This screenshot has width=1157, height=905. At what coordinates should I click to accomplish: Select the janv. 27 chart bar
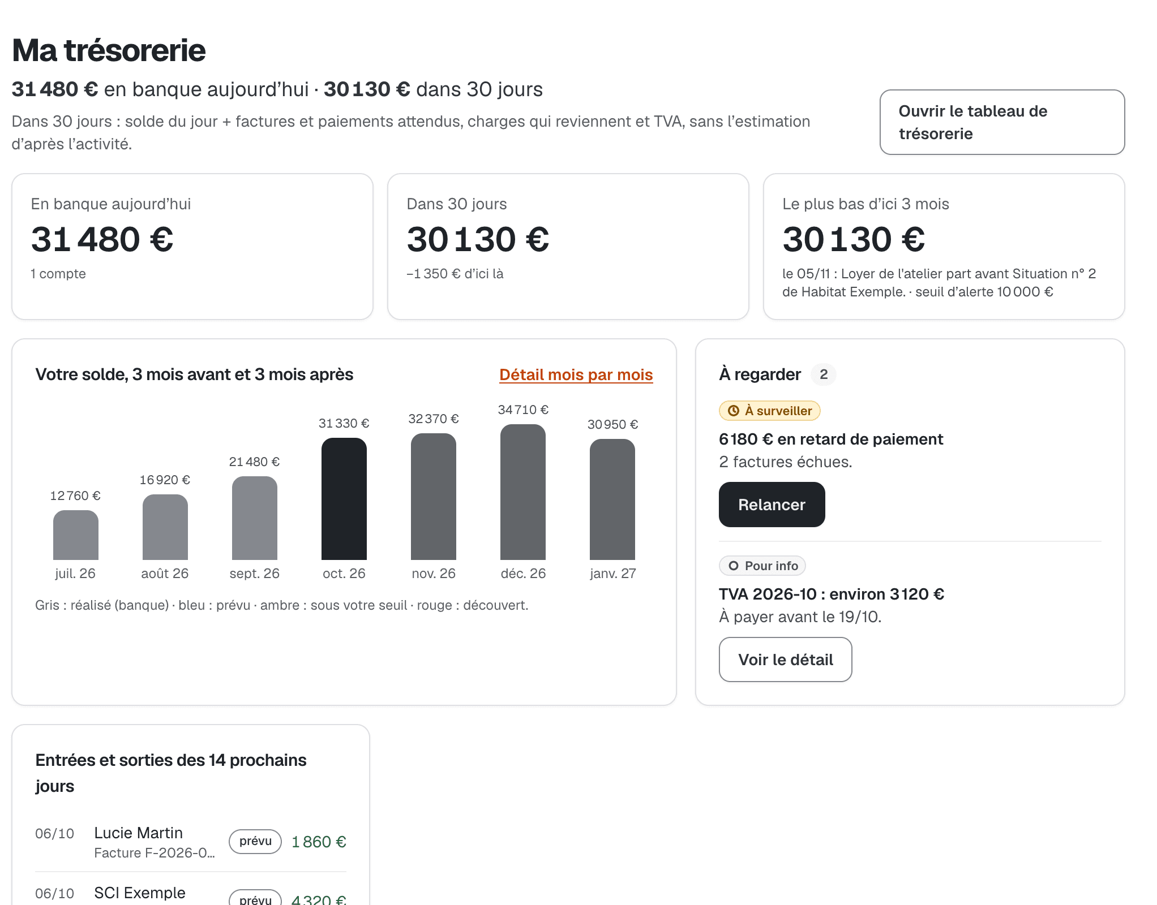(x=612, y=499)
